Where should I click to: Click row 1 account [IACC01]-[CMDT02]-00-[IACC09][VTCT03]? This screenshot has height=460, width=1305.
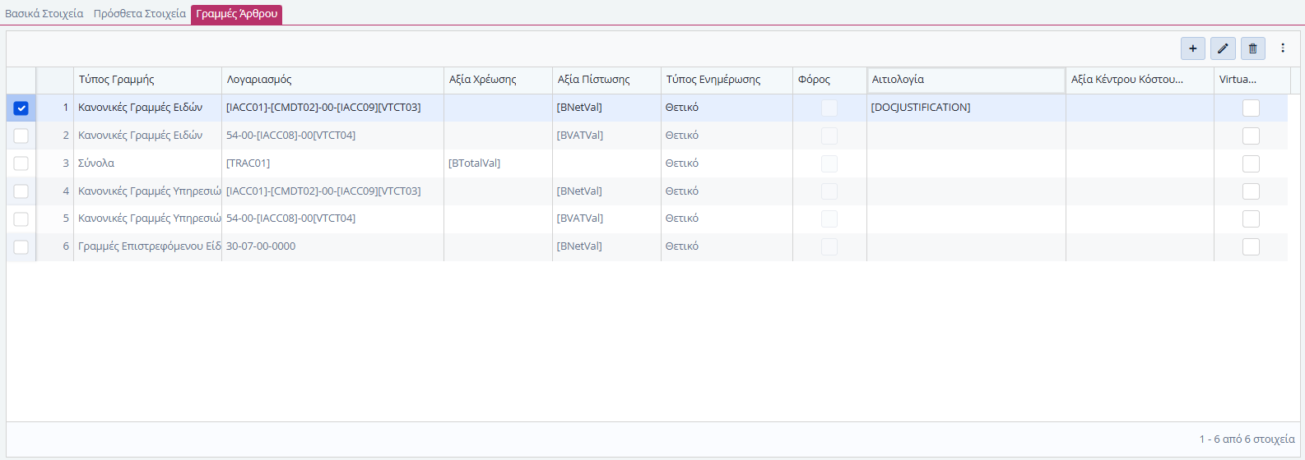(333, 108)
